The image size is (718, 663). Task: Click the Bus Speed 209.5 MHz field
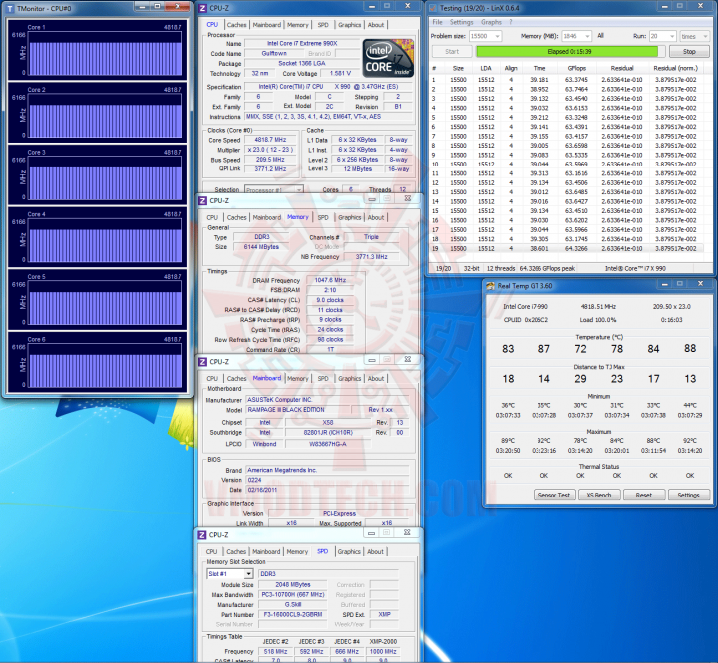tap(270, 160)
